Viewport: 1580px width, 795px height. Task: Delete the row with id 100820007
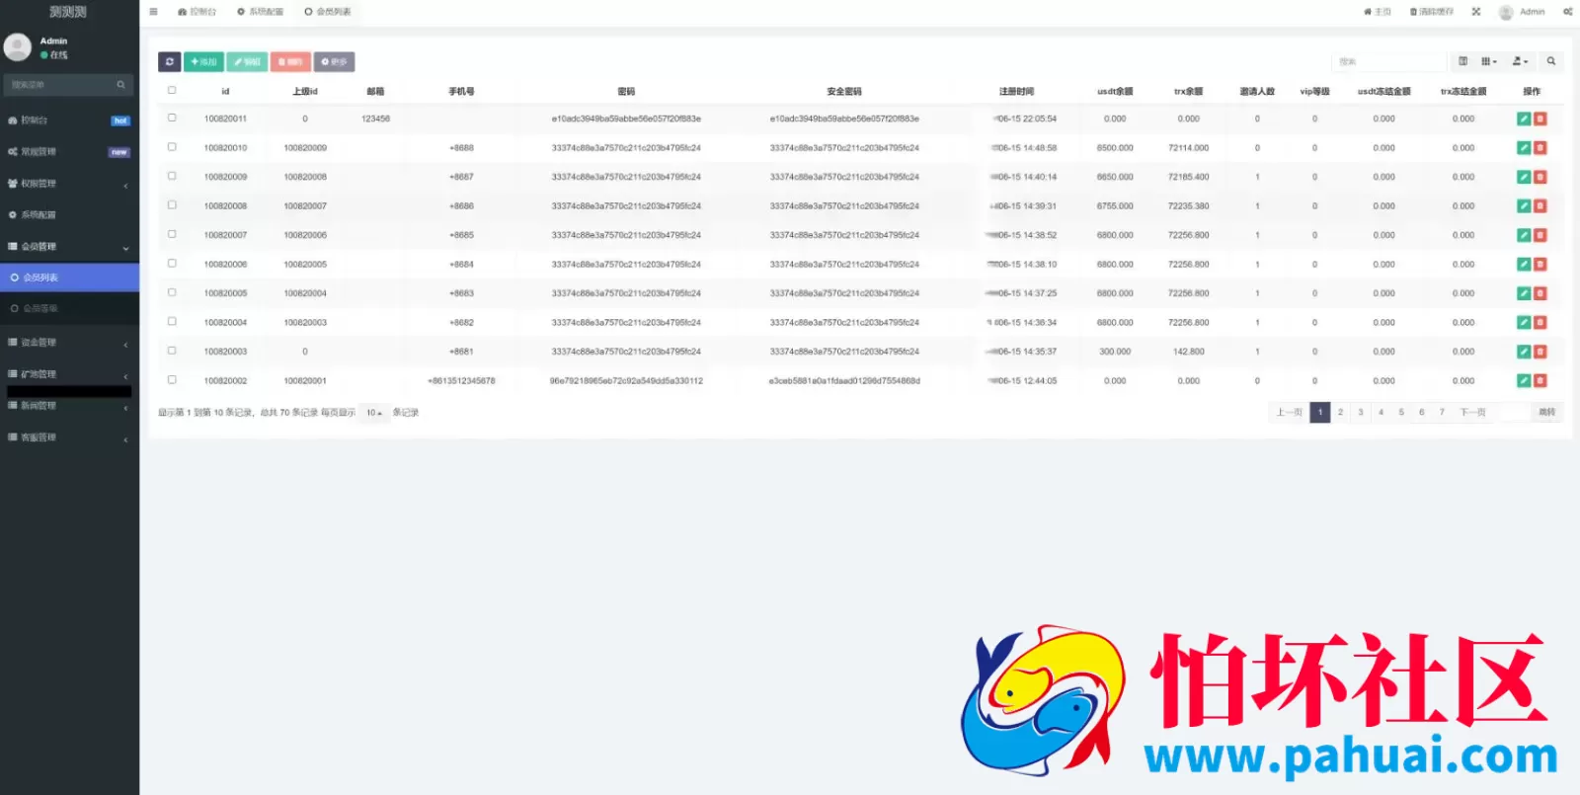point(1540,235)
